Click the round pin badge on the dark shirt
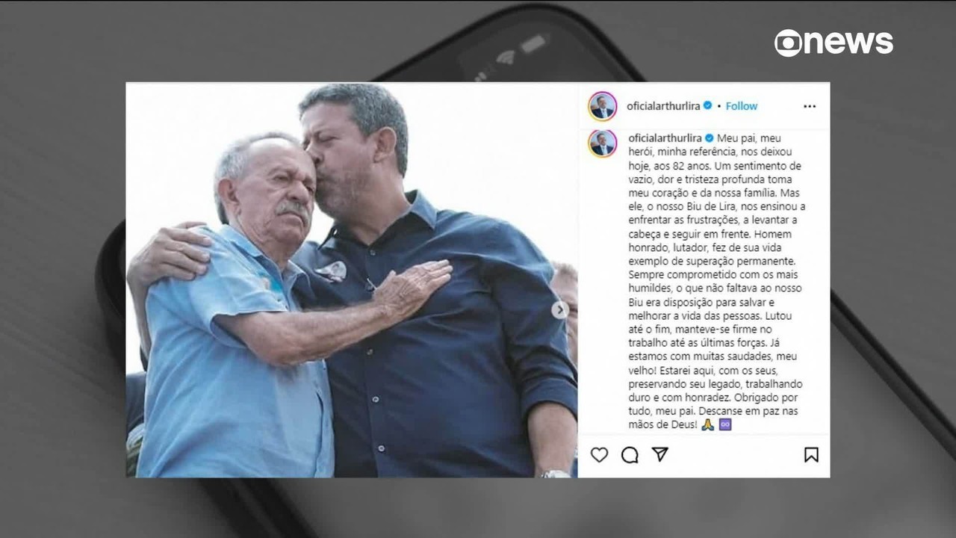 332,271
